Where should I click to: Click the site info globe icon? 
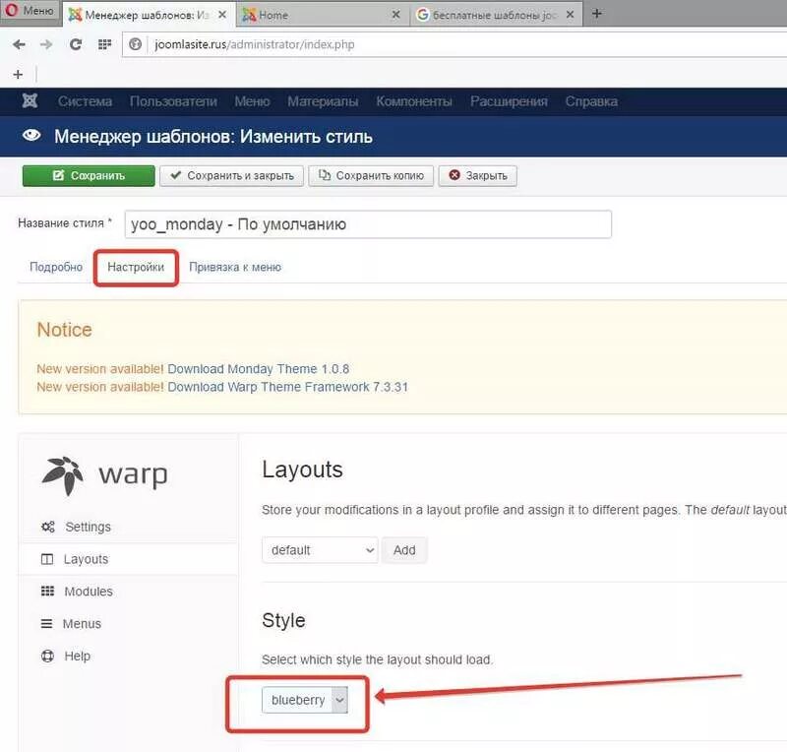(x=135, y=44)
